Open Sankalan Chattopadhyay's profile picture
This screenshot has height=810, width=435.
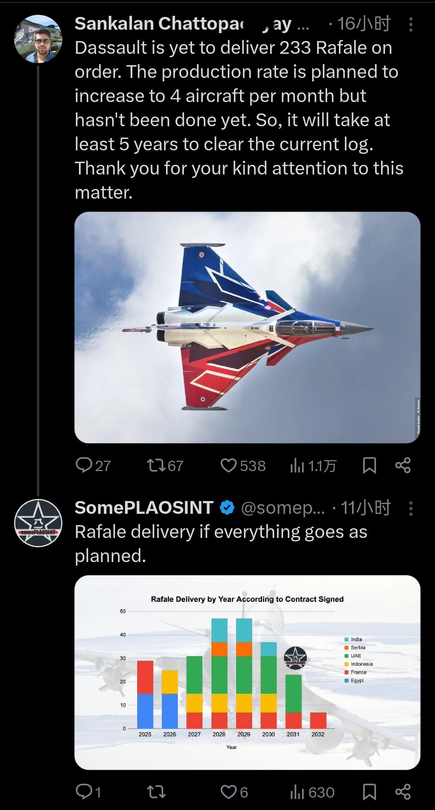[38, 39]
